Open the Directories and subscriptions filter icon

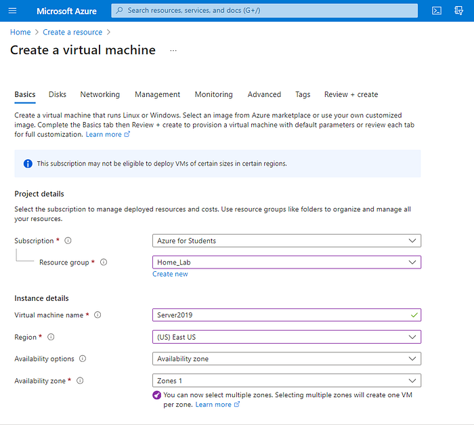click(458, 11)
